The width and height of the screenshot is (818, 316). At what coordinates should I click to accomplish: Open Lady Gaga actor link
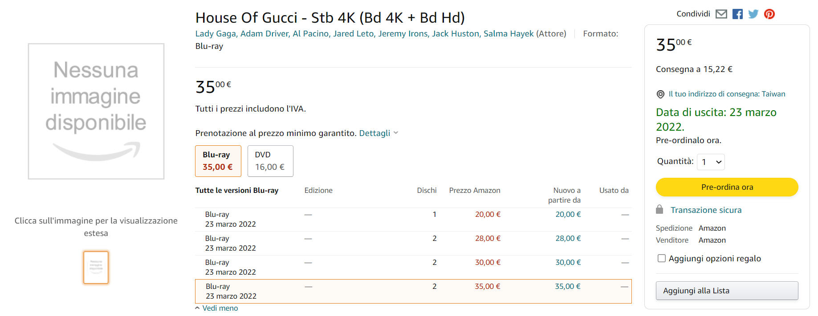point(216,34)
